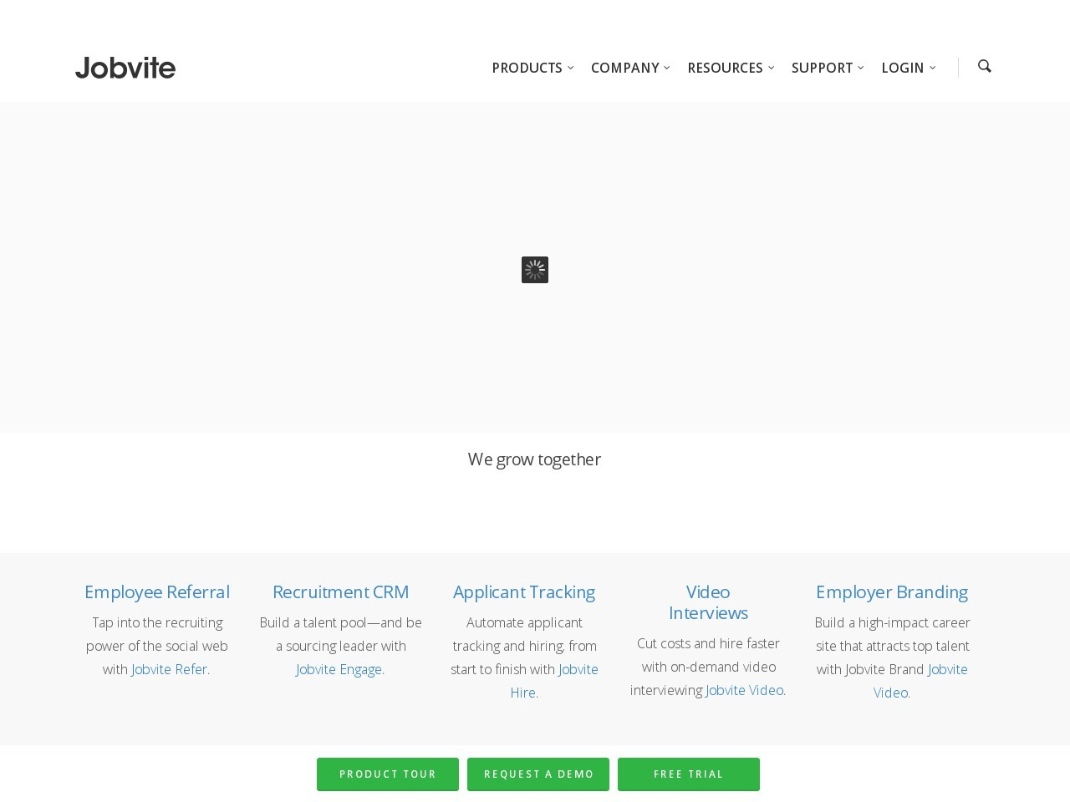Open the Applicant Tracking heading link

click(x=524, y=591)
